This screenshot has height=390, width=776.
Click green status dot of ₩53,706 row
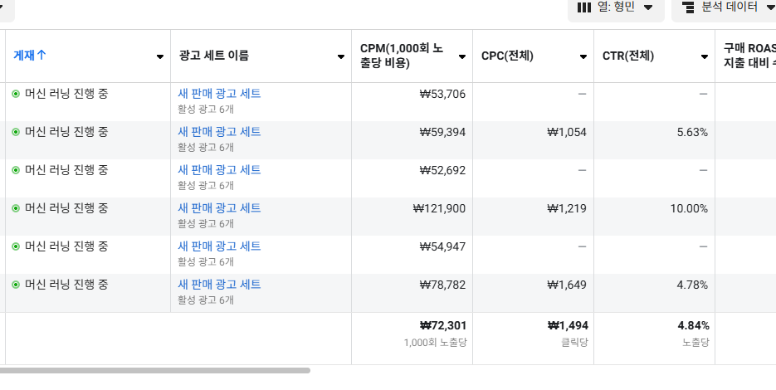tap(16, 94)
